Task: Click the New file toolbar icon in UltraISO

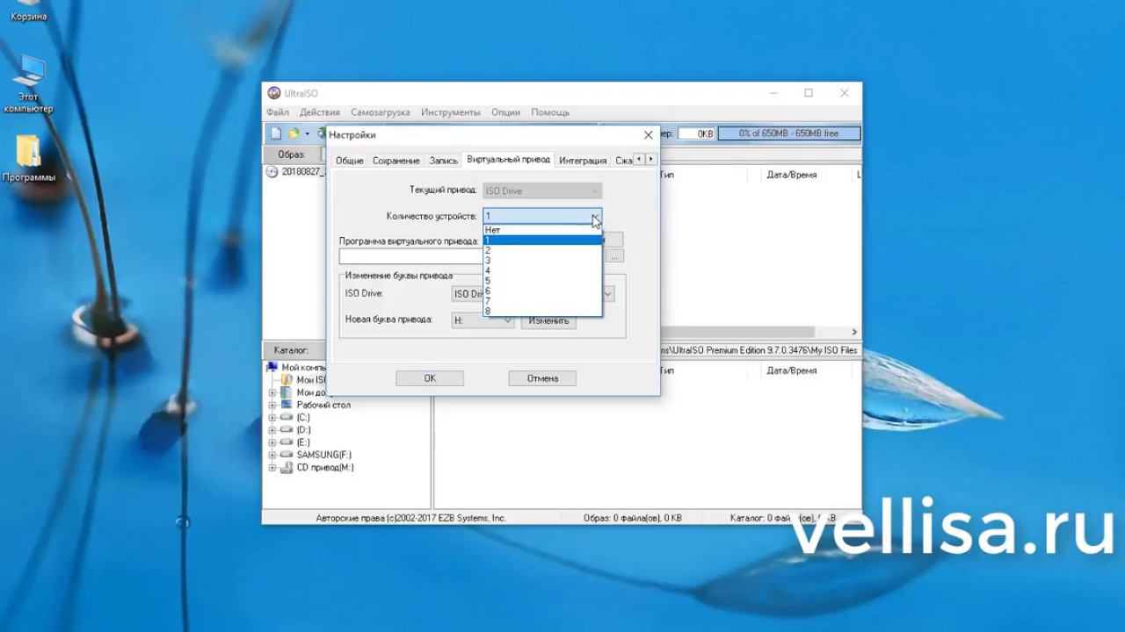Action: tap(276, 133)
